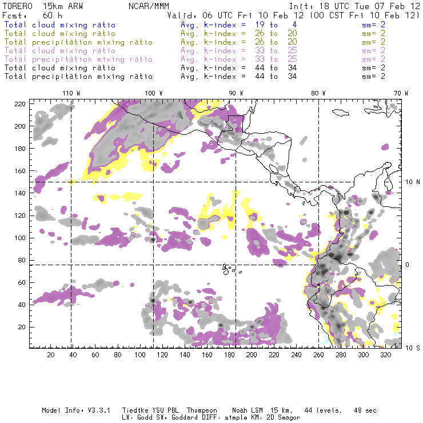The height and width of the screenshot is (423, 423).
Task: Click the '48 sec' timestep text
Action: coord(365,410)
